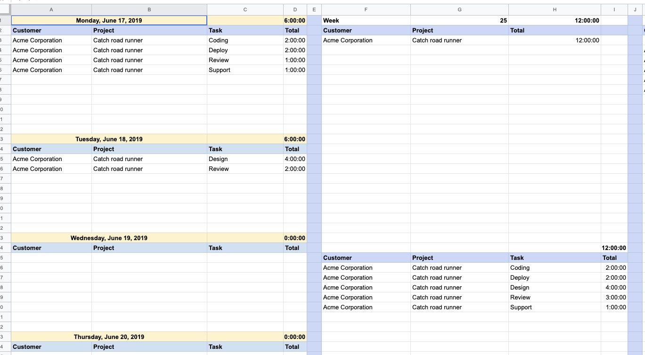Select 'Customer' header under Monday
Viewport: 645px width, 355px height.
tap(51, 31)
